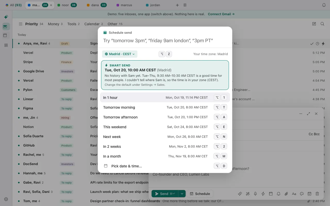Select the 'This weekend' schedule option
The height and width of the screenshot is (206, 330).
tap(165, 127)
